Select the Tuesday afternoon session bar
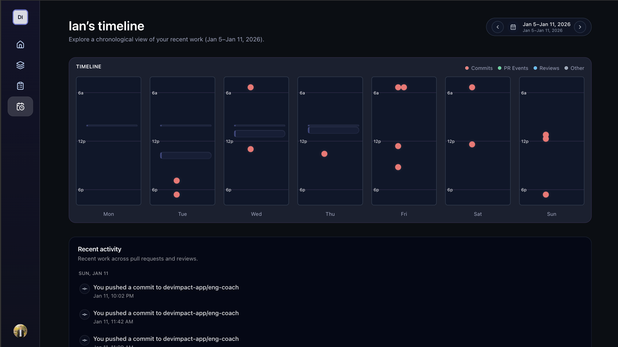This screenshot has height=347, width=618. tap(186, 156)
